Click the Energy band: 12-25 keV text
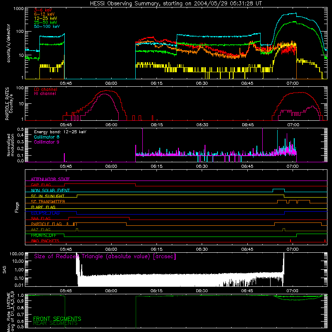332x332 pixels. [x=60, y=132]
